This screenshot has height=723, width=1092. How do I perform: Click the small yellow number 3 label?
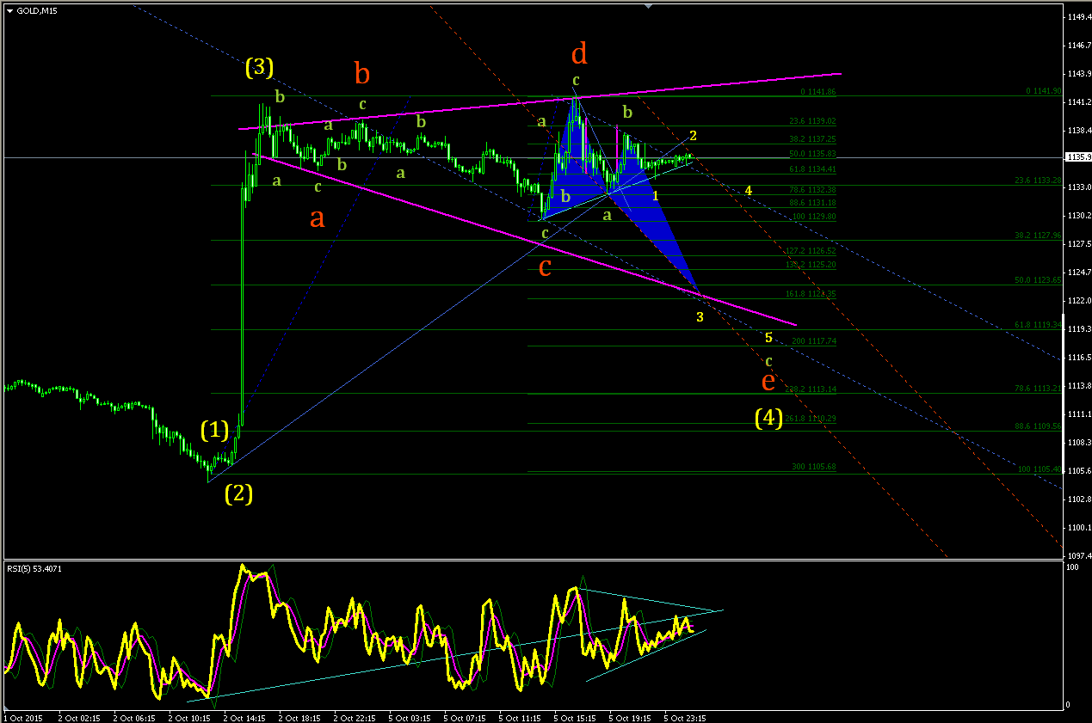[x=700, y=317]
